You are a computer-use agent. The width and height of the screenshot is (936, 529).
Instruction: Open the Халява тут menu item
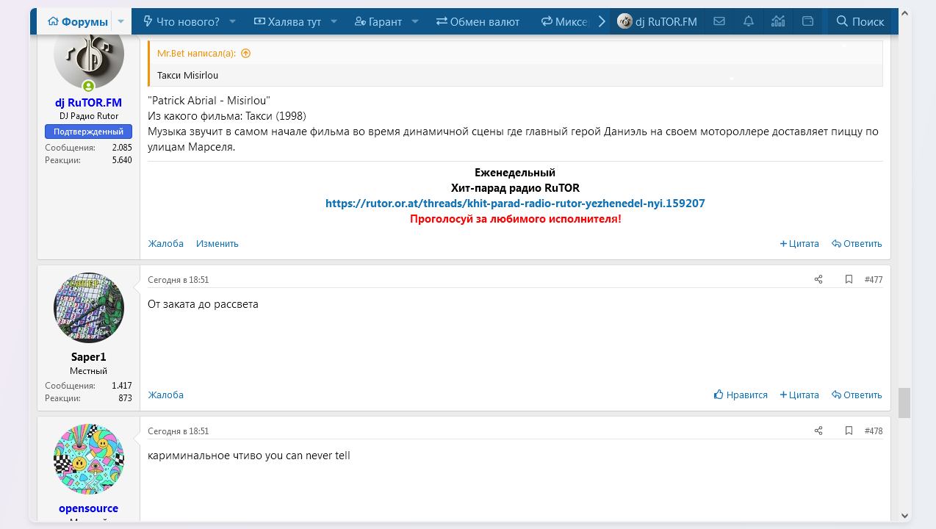(x=287, y=21)
